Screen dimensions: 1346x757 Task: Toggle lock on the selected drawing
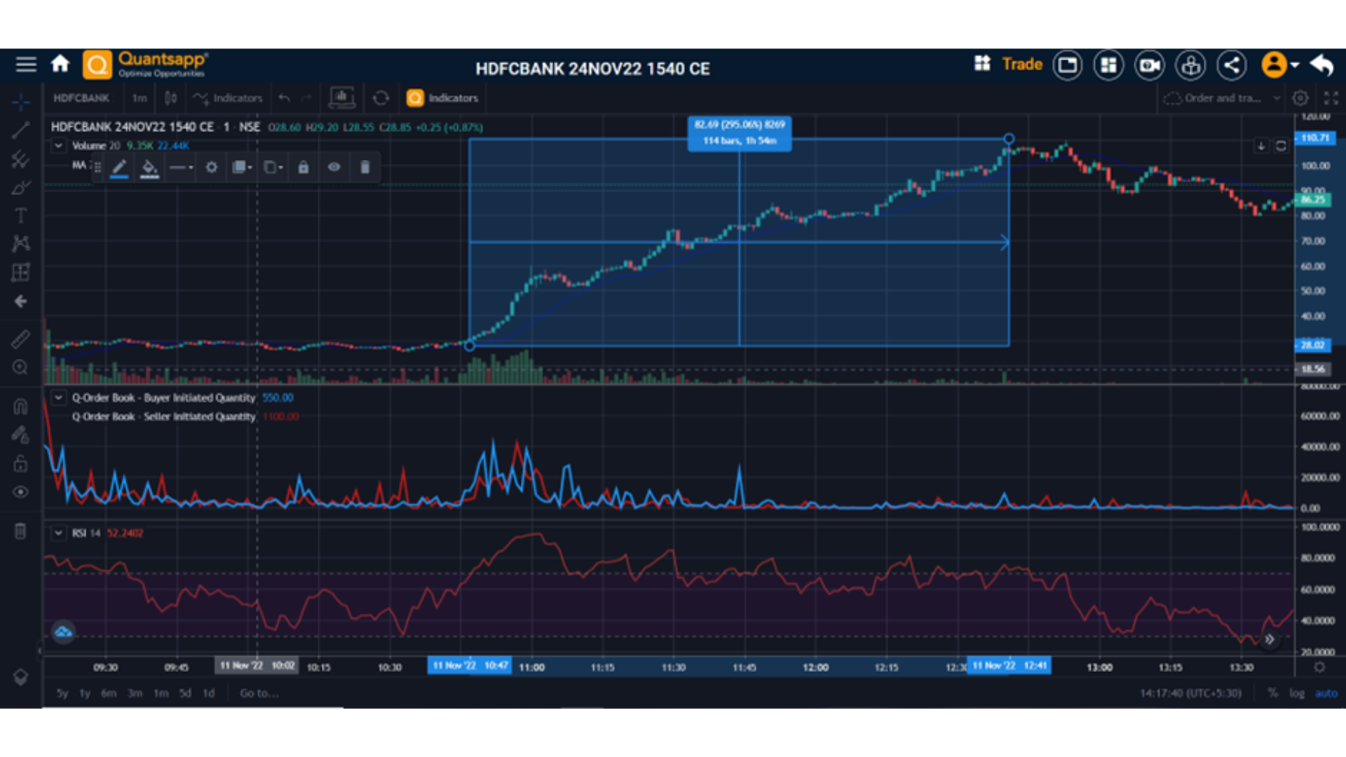[303, 167]
